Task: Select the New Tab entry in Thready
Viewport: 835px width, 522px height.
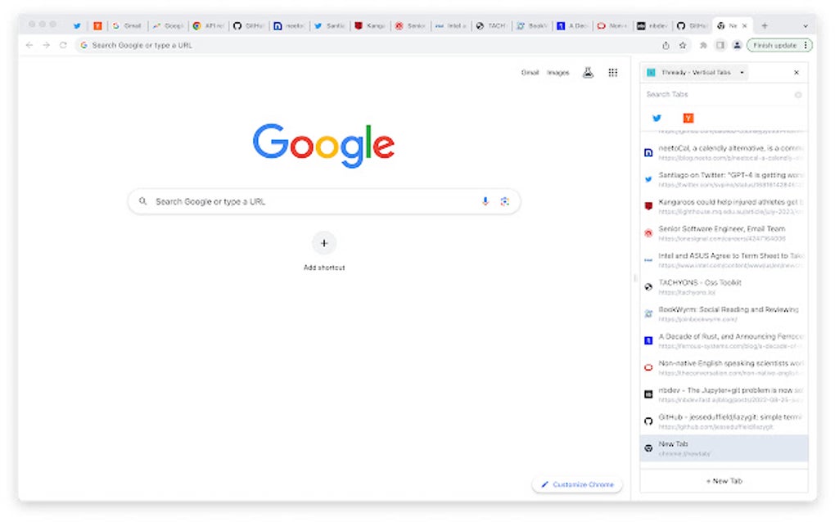Action: click(x=720, y=448)
